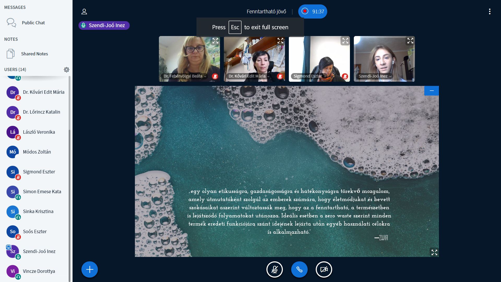The image size is (501, 282).
Task: Make the presentation fullscreen
Action: click(x=434, y=252)
